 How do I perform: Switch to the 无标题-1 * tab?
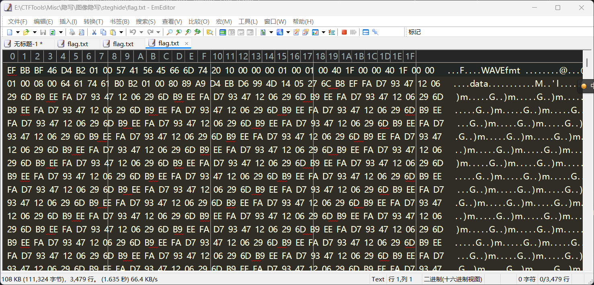pyautogui.click(x=28, y=44)
